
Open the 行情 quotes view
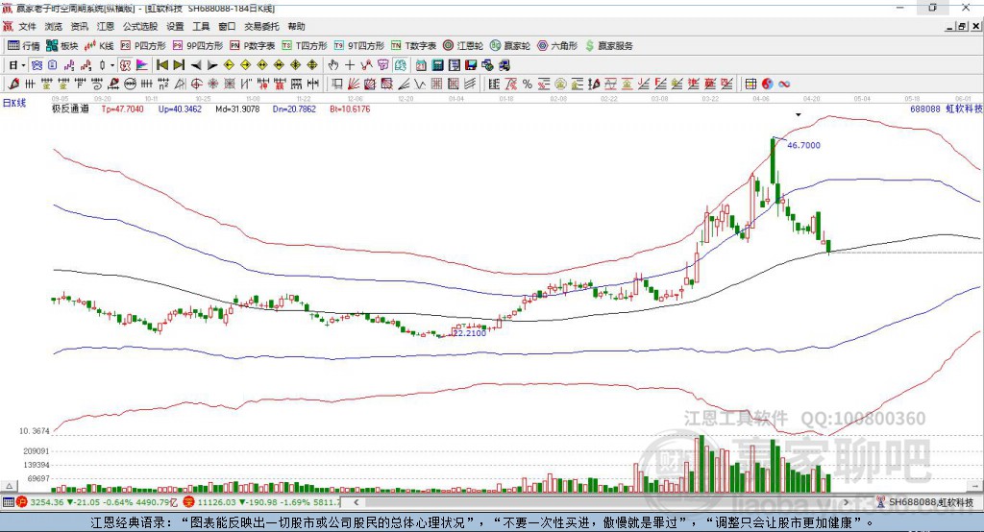click(23, 46)
